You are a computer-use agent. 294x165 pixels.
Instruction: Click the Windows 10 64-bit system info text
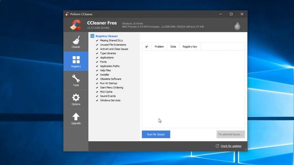tap(132, 23)
